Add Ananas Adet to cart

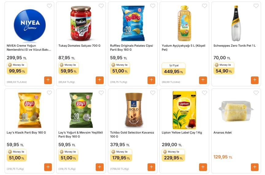(255, 167)
